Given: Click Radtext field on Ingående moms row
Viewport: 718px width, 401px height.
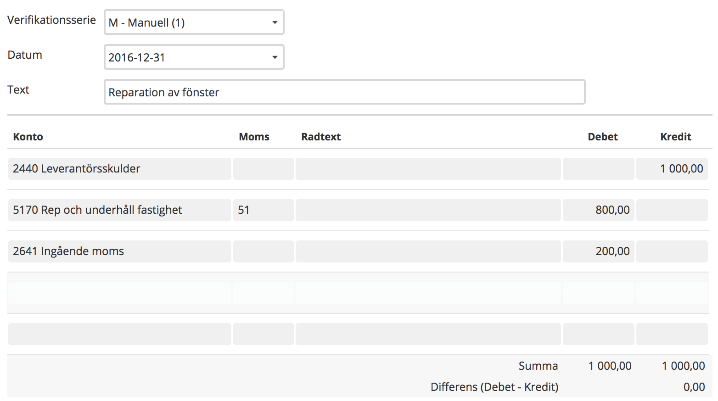Looking at the screenshot, I should coord(428,251).
